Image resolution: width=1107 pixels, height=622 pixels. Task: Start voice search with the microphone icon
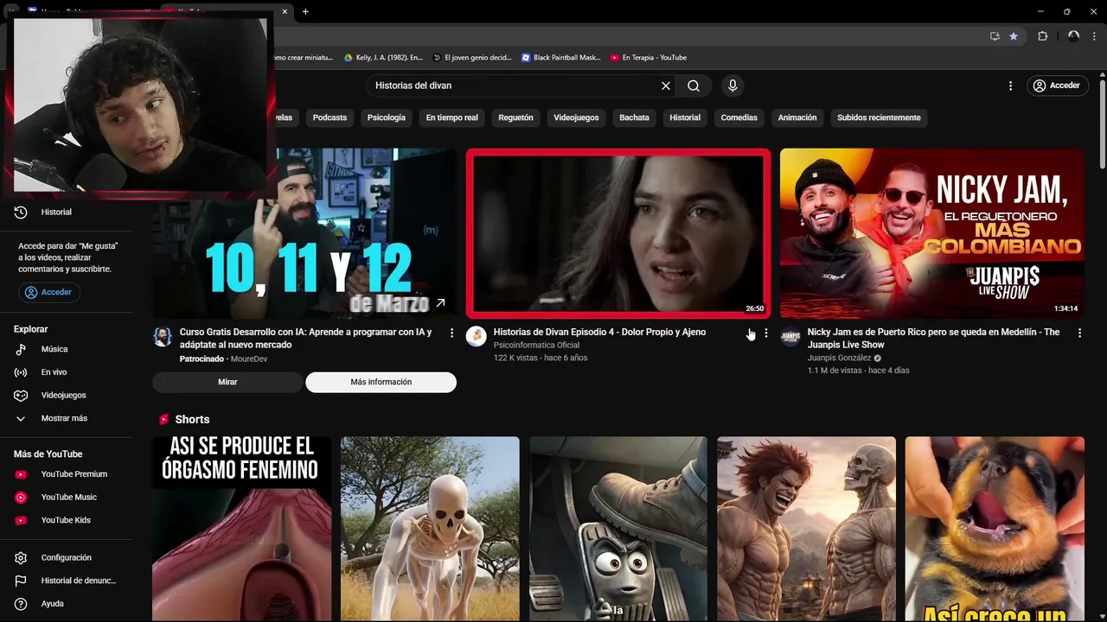point(733,86)
